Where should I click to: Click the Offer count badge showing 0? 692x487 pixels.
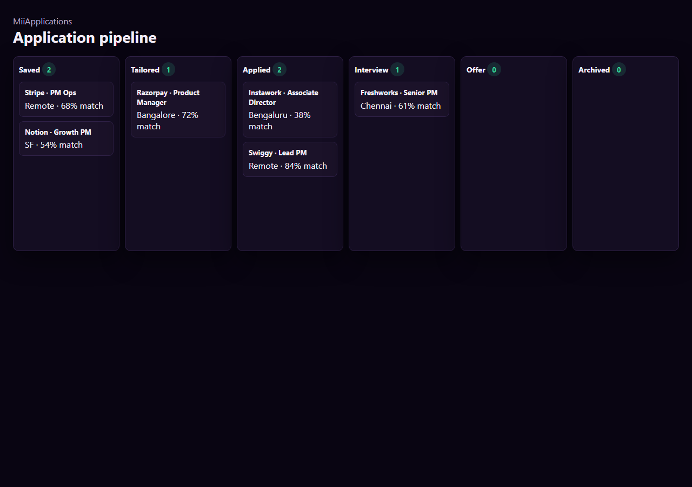494,69
